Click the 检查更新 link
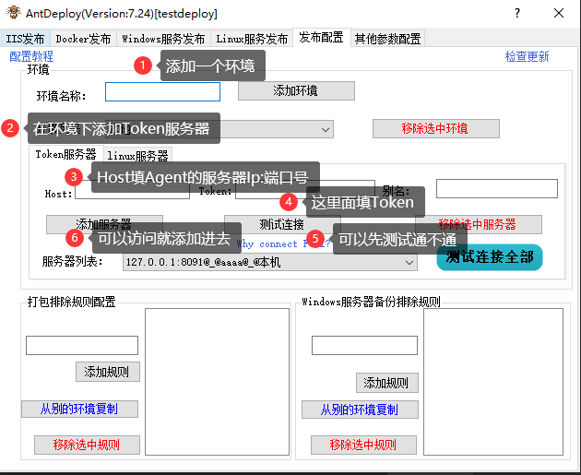 click(x=527, y=56)
